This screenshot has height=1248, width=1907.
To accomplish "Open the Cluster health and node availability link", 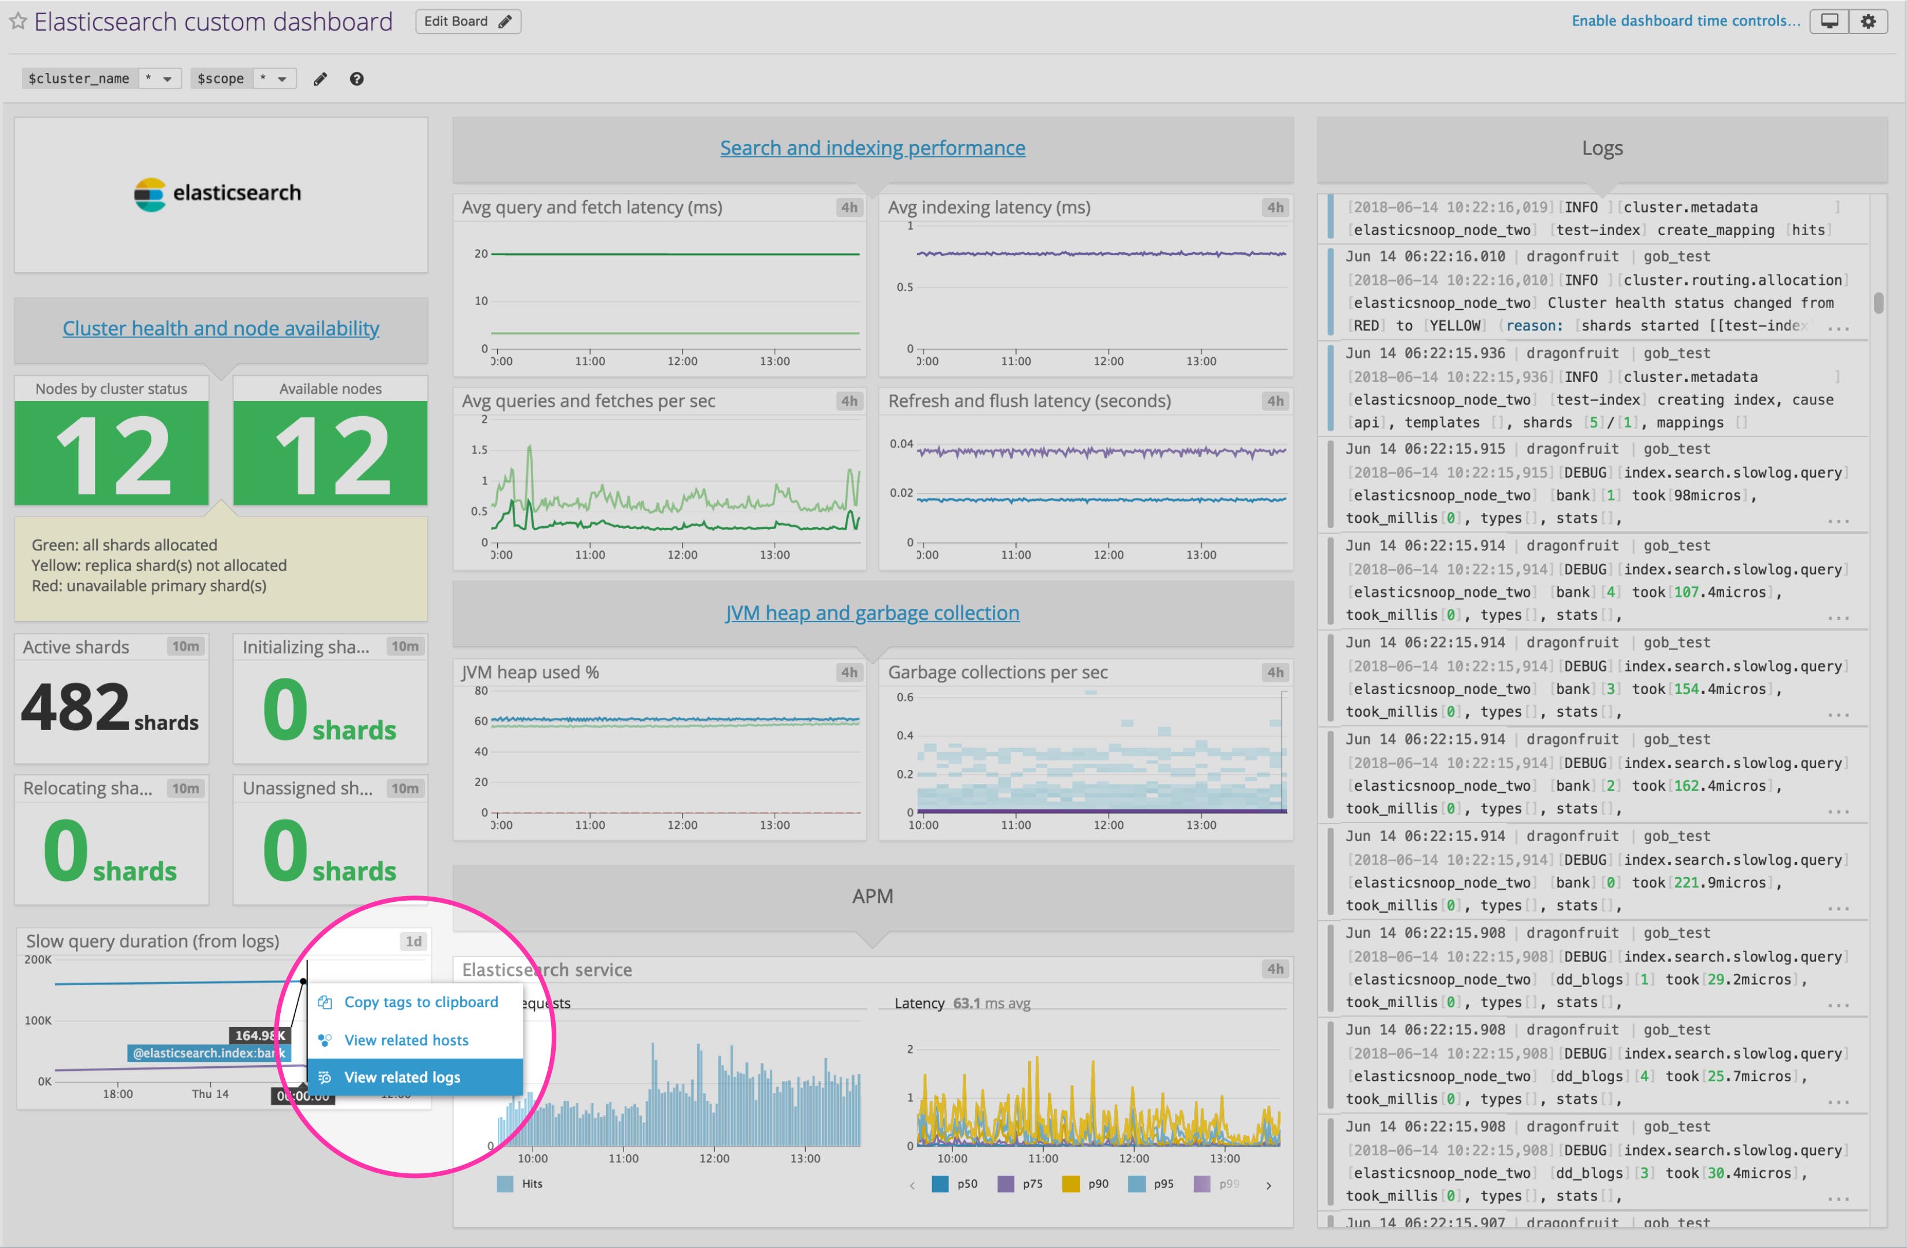I will tap(221, 328).
